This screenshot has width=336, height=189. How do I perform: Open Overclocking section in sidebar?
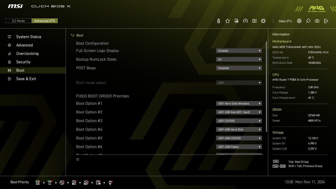tap(33, 54)
